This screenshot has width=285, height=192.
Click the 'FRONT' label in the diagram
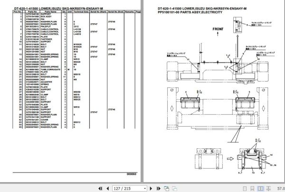(x=218, y=29)
